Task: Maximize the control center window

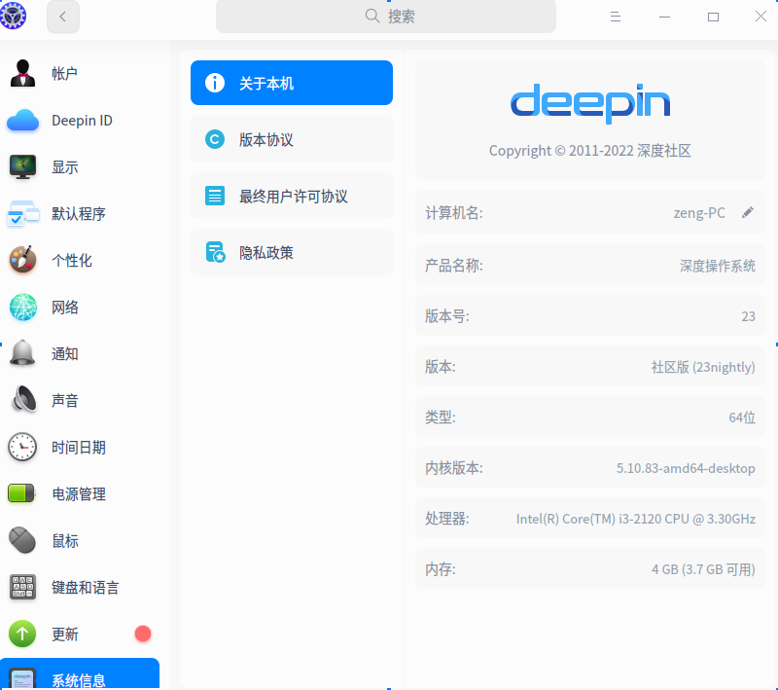Action: pos(713,17)
